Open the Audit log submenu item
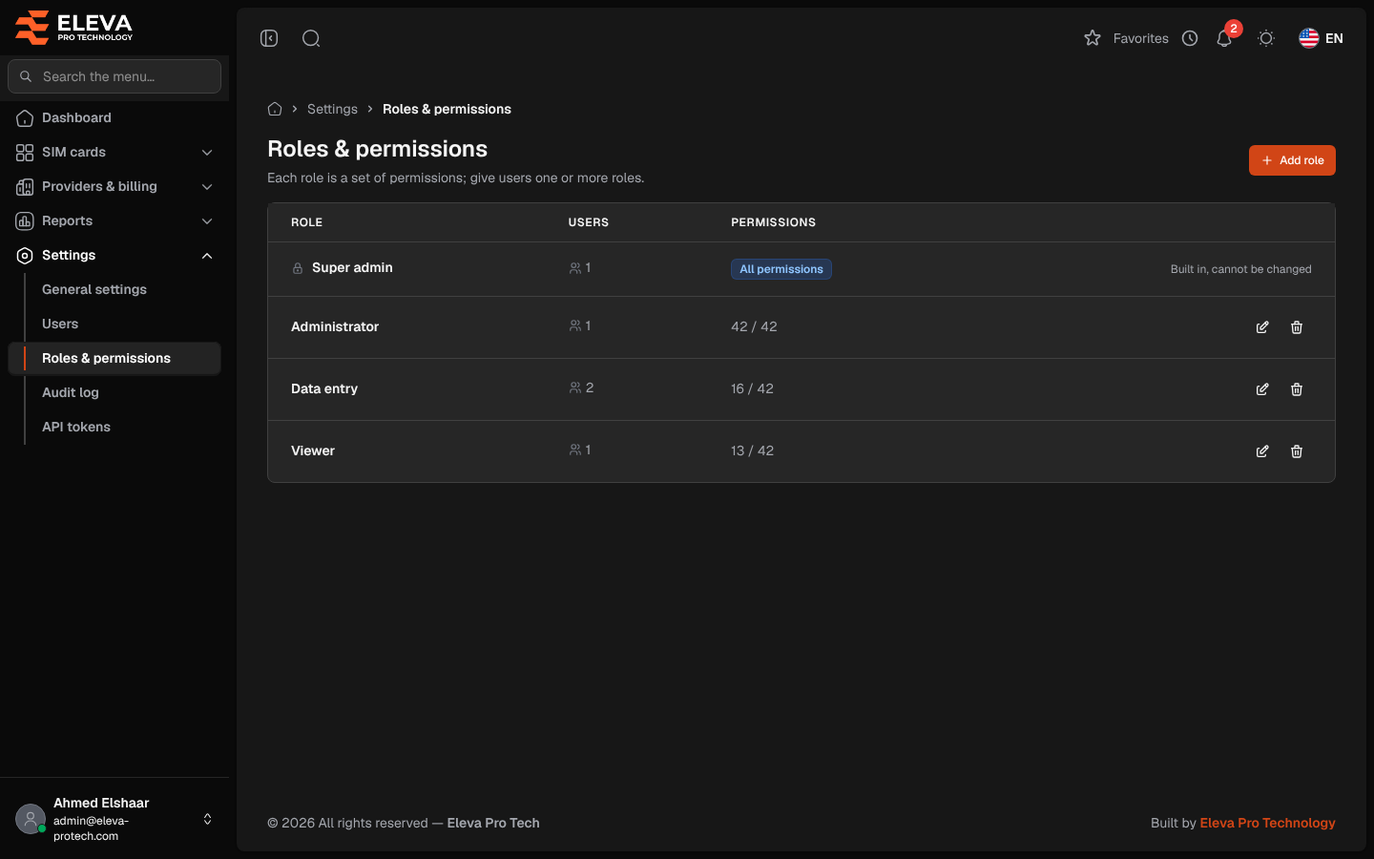The height and width of the screenshot is (859, 1374). (x=71, y=392)
